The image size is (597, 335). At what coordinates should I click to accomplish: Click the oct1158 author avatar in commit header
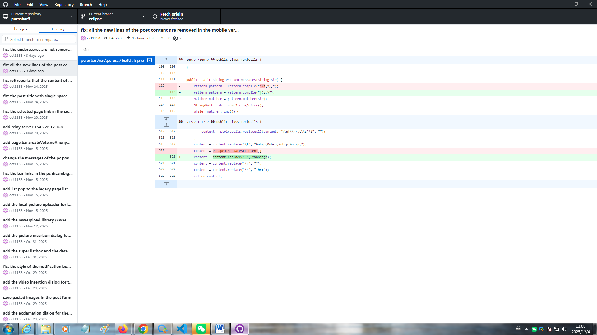tap(83, 38)
